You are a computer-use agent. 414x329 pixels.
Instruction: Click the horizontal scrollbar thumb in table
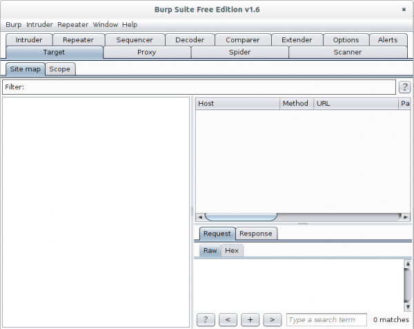(x=241, y=217)
